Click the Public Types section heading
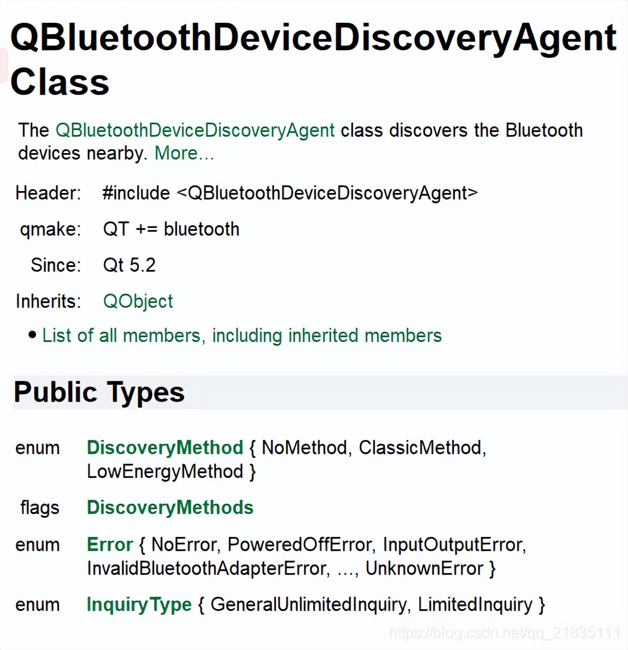This screenshot has width=628, height=650. (x=99, y=392)
